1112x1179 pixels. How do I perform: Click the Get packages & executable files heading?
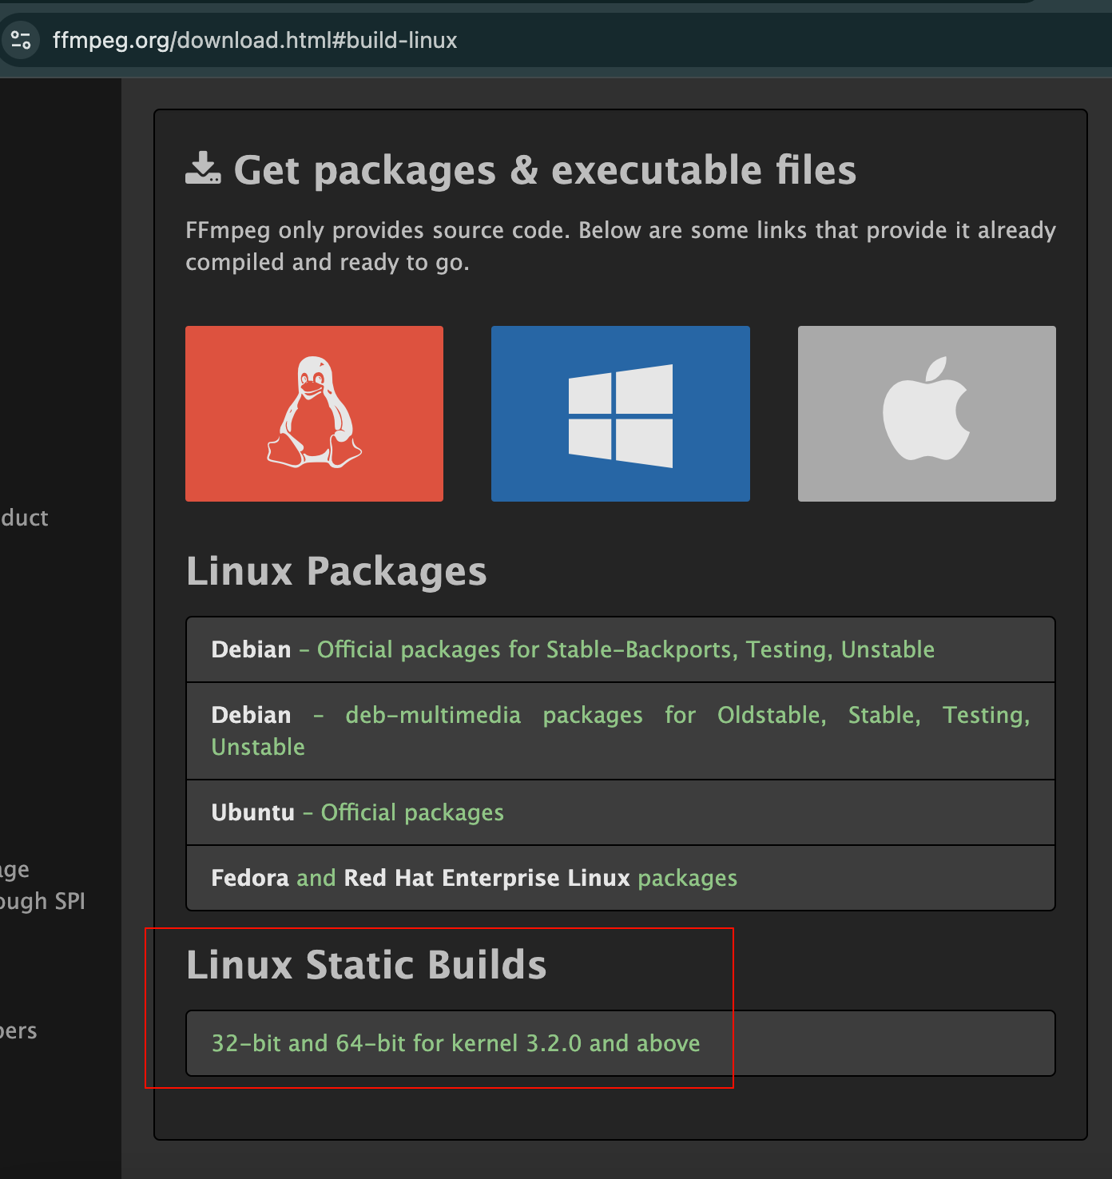(545, 170)
